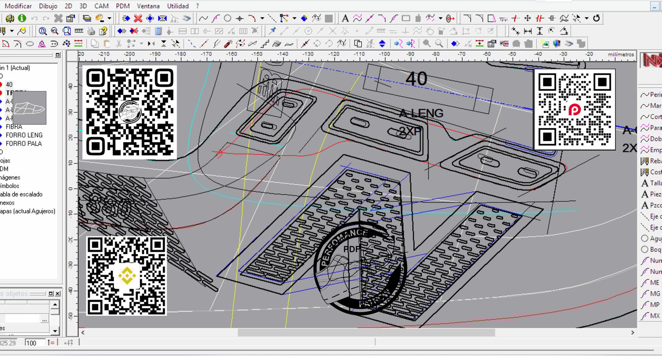Open the Ventana menu
This screenshot has width=662, height=356.
(148, 6)
